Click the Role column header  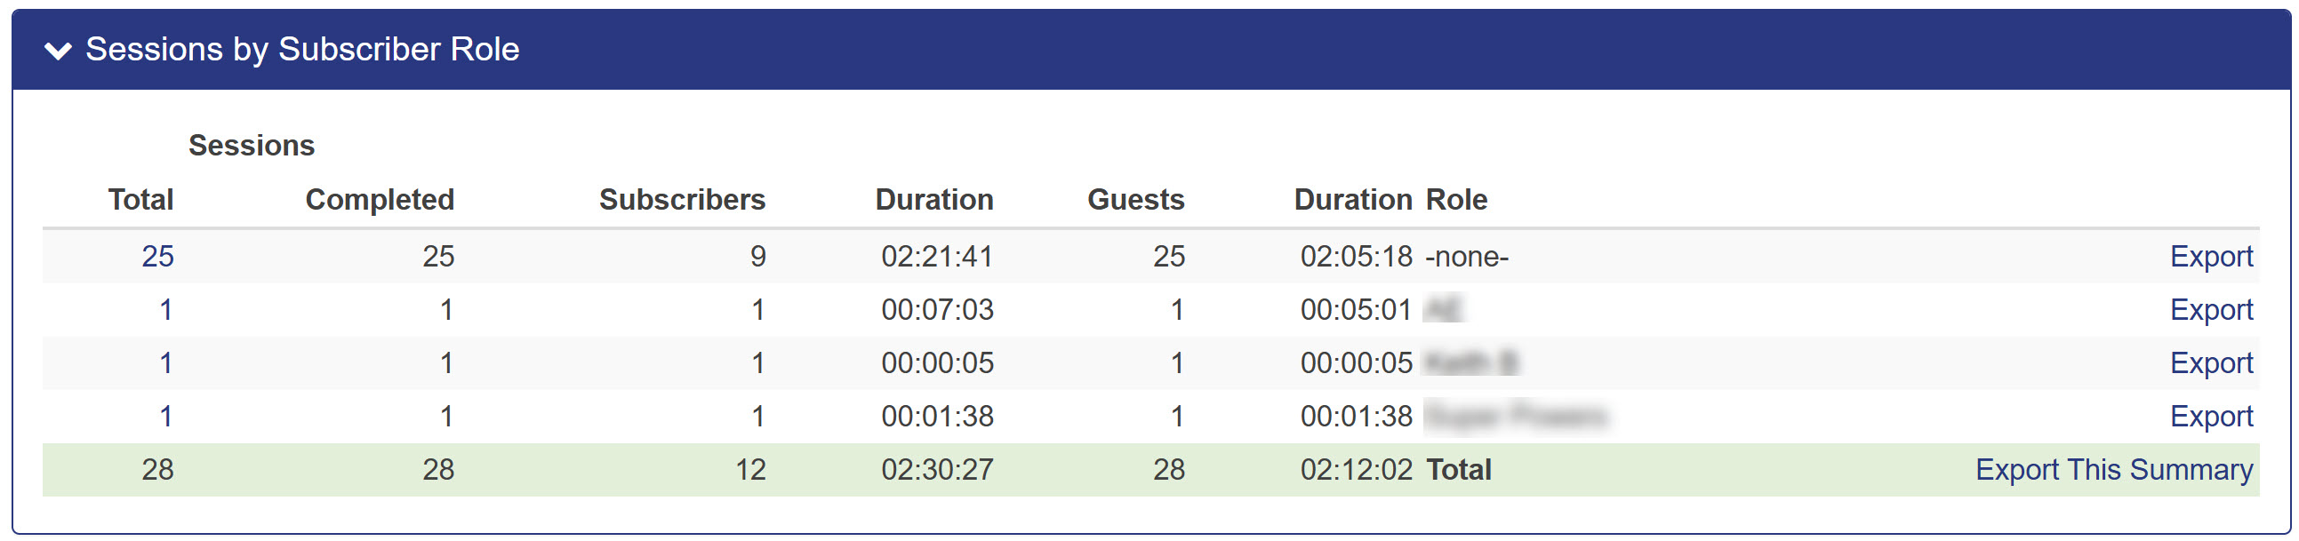click(1455, 200)
